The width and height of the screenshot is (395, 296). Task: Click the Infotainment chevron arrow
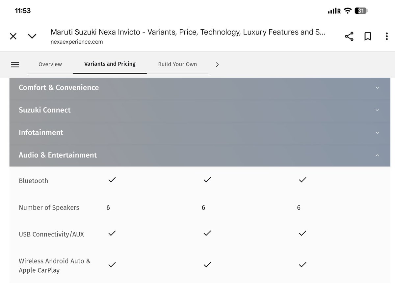377,133
